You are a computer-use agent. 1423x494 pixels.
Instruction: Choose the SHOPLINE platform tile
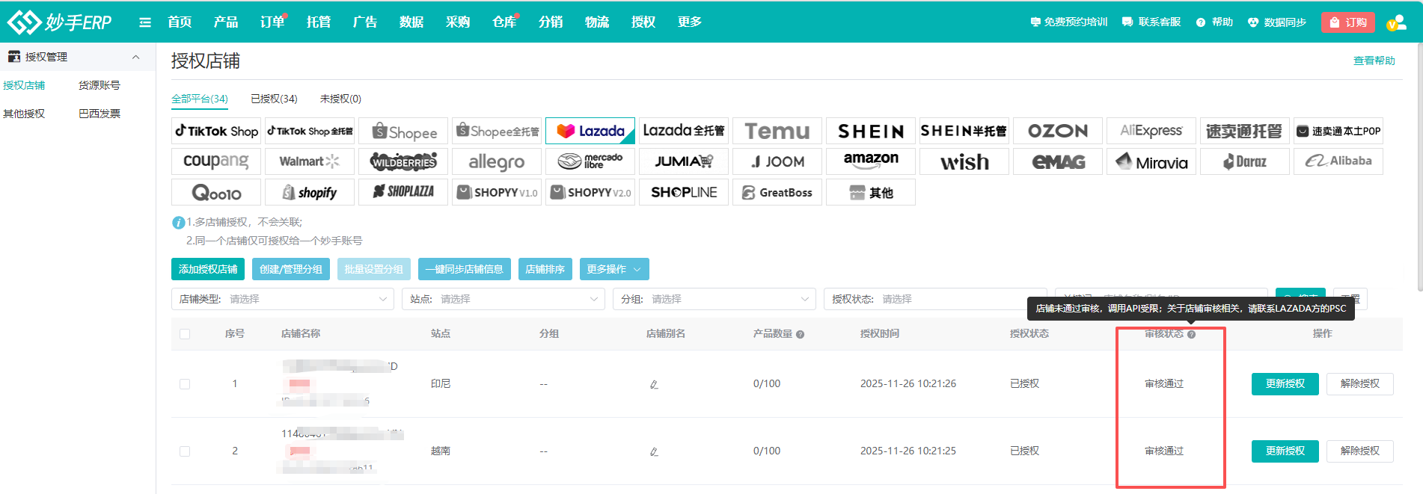pyautogui.click(x=684, y=192)
